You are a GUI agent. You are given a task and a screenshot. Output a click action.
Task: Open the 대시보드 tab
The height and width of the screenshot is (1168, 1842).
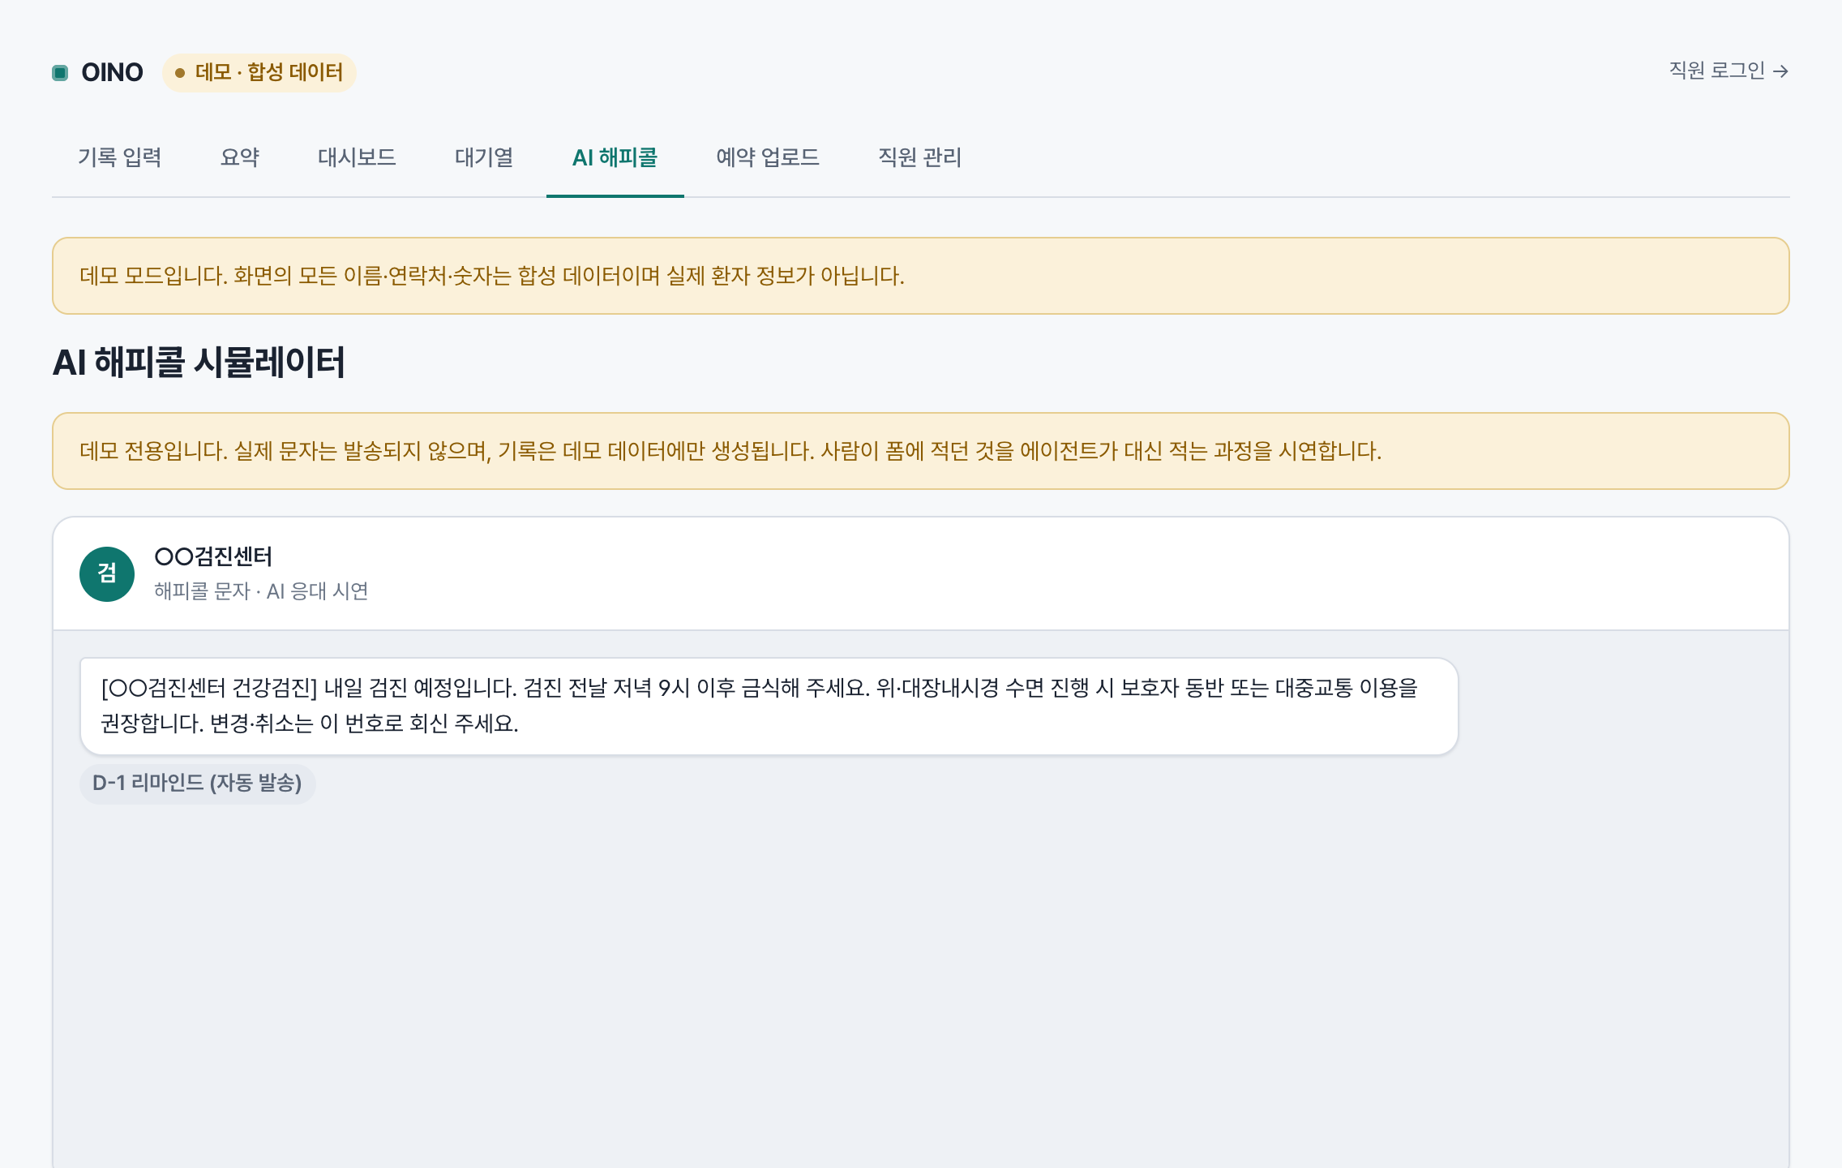pos(357,157)
